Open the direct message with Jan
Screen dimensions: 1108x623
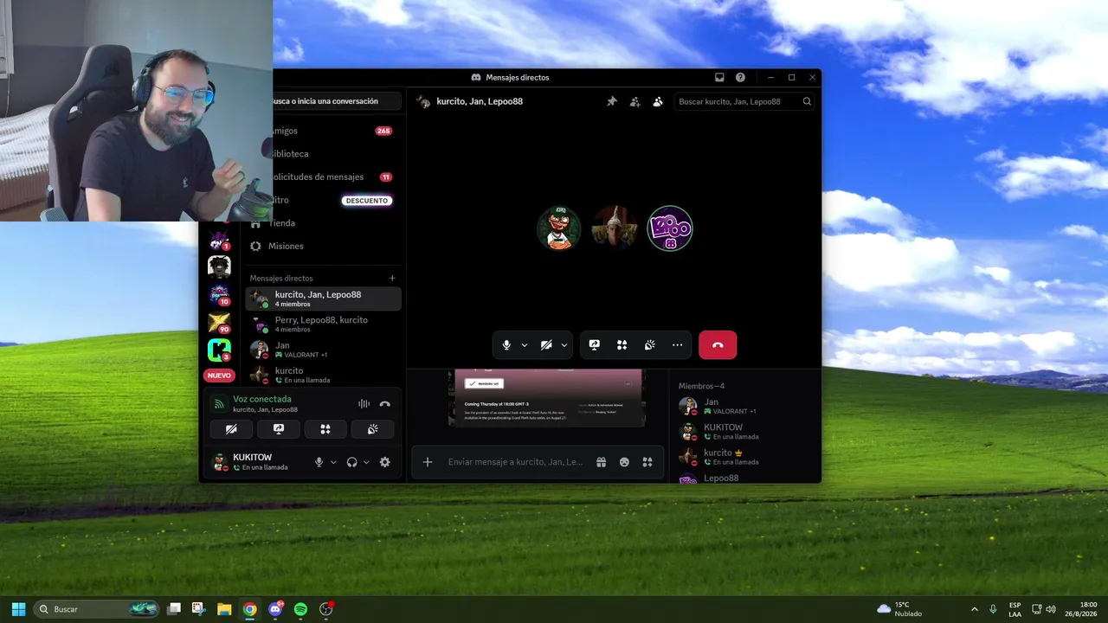tap(324, 350)
